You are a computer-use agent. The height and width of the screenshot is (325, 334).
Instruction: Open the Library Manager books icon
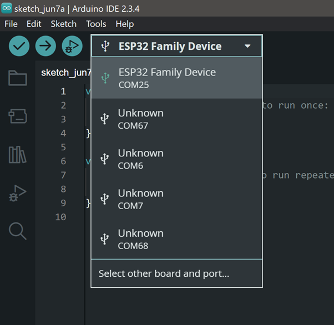click(18, 155)
